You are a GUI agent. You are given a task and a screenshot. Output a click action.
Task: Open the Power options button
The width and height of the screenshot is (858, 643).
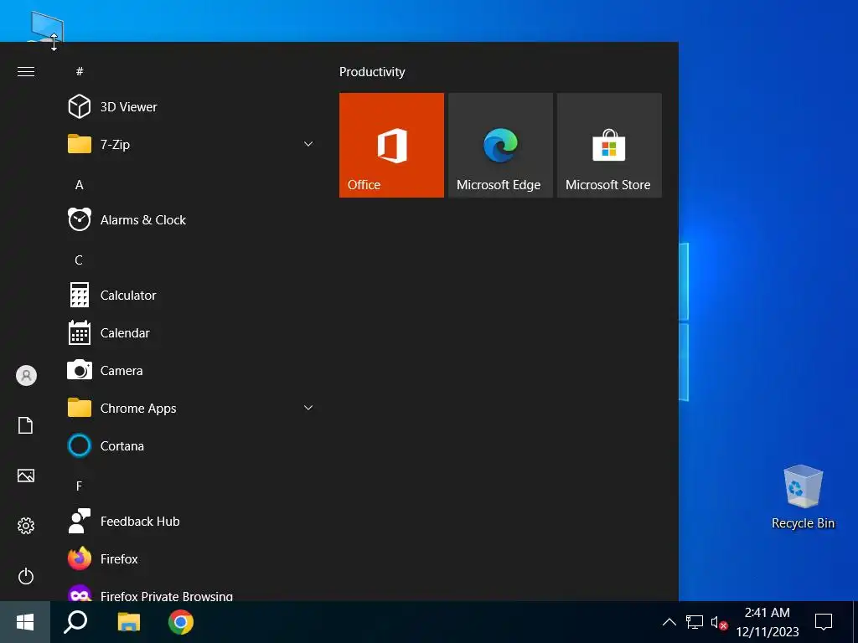[x=26, y=576]
